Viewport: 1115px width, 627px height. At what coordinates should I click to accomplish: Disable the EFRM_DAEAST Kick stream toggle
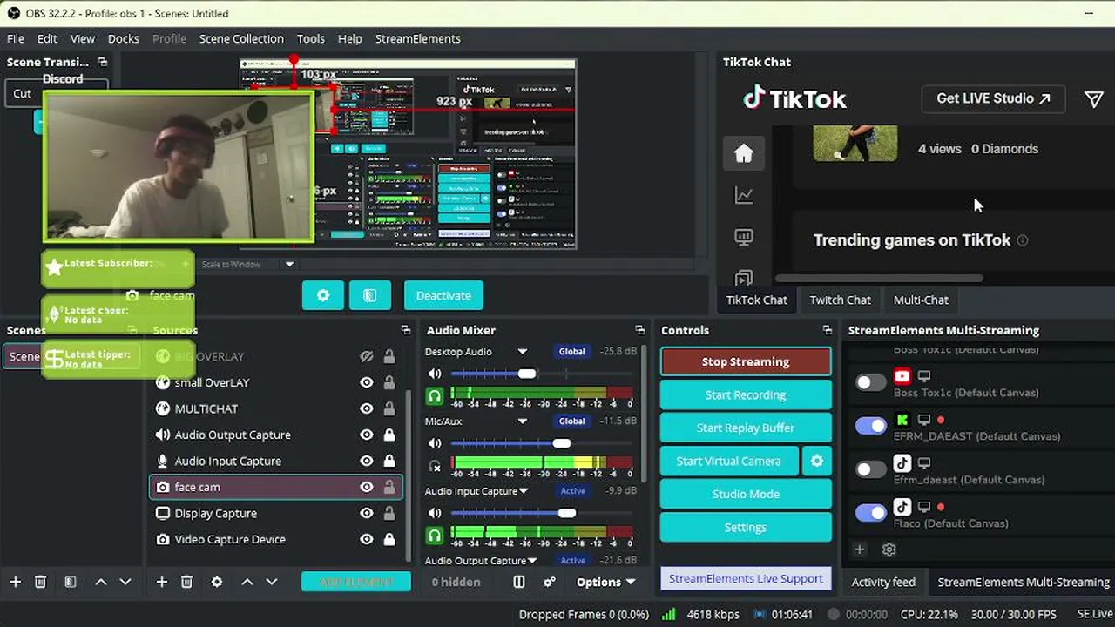coord(870,426)
